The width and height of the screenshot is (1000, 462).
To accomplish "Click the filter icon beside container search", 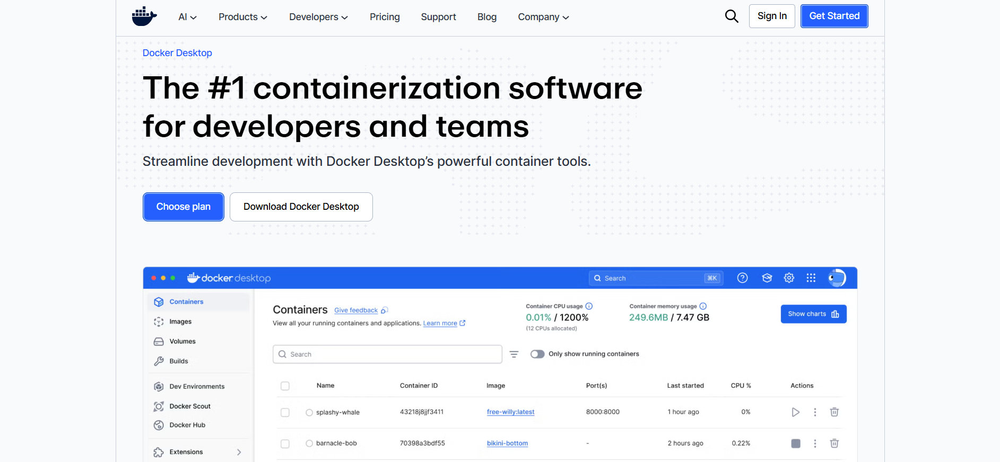I will (x=514, y=354).
